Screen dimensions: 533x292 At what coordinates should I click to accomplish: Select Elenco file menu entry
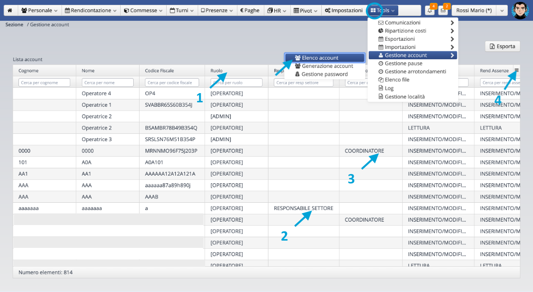(x=397, y=80)
